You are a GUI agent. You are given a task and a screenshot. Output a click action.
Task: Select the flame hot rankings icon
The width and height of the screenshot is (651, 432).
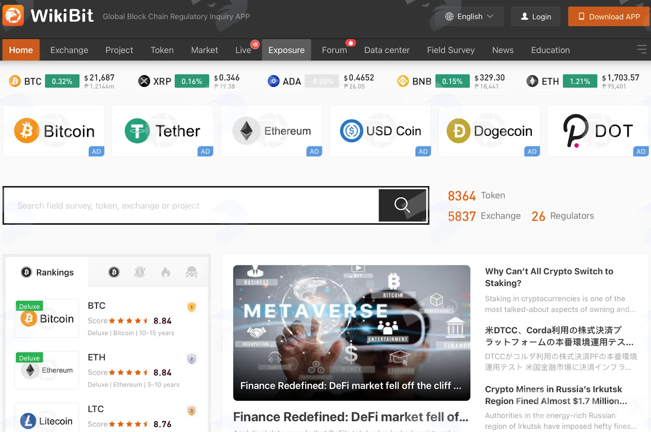pyautogui.click(x=166, y=272)
